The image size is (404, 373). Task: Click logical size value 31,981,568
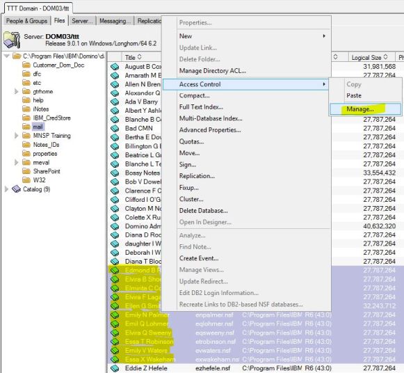click(379, 67)
